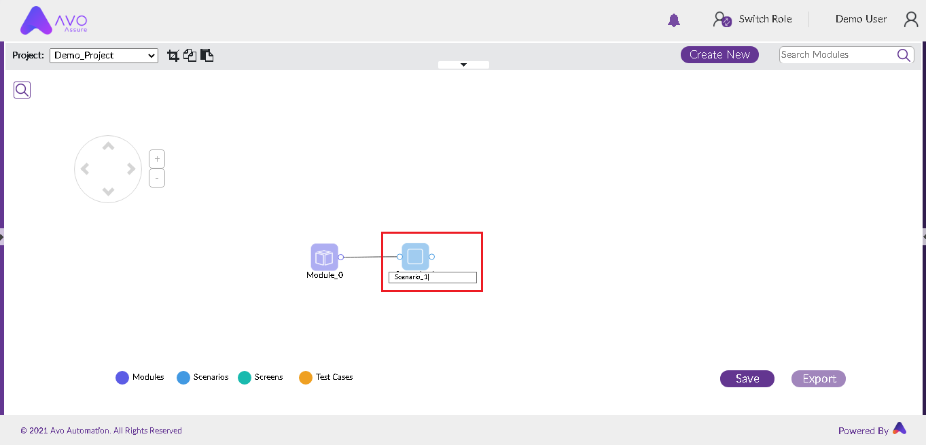Open the user profile avatar icon

point(911,20)
